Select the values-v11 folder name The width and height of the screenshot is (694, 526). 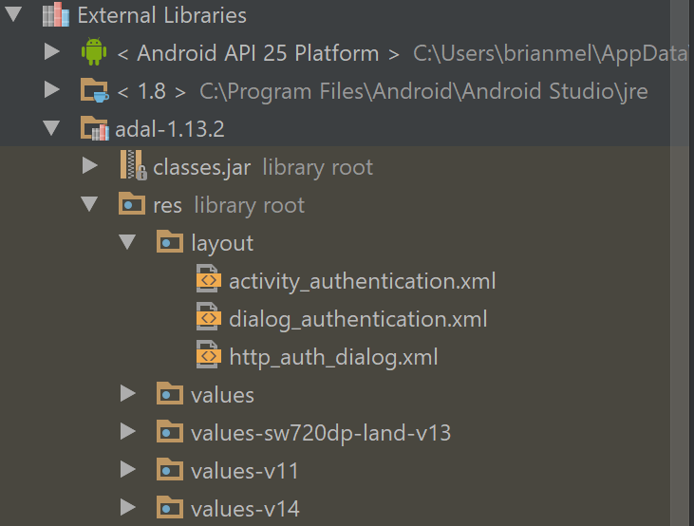coord(245,472)
